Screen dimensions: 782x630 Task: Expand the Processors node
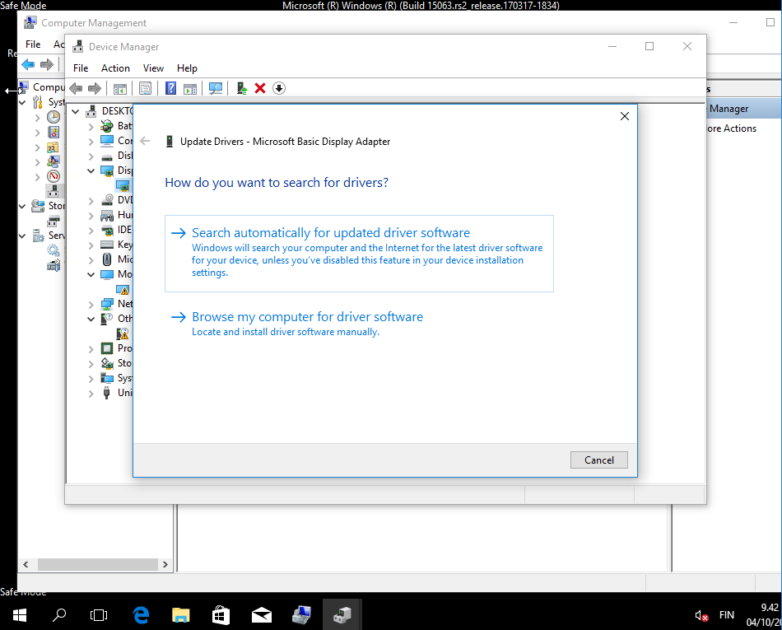point(91,348)
